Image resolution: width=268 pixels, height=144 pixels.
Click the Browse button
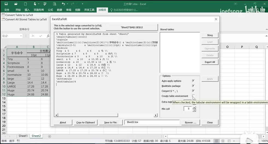tap(190, 122)
